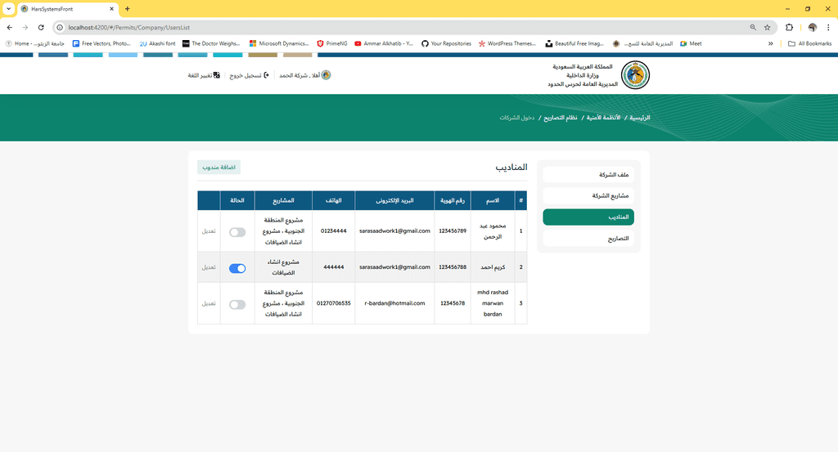Open Chrome three-dot menu
The width and height of the screenshot is (838, 452).
(x=828, y=27)
